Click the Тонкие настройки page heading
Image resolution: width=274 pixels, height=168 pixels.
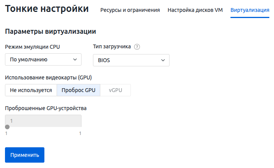click(47, 9)
